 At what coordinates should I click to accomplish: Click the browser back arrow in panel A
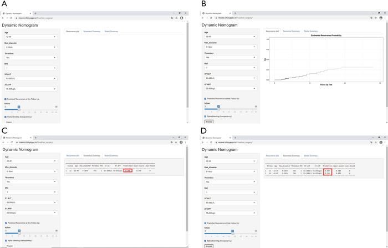[x=3, y=18]
